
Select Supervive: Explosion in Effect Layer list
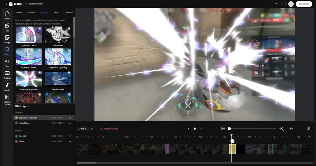click(x=44, y=118)
